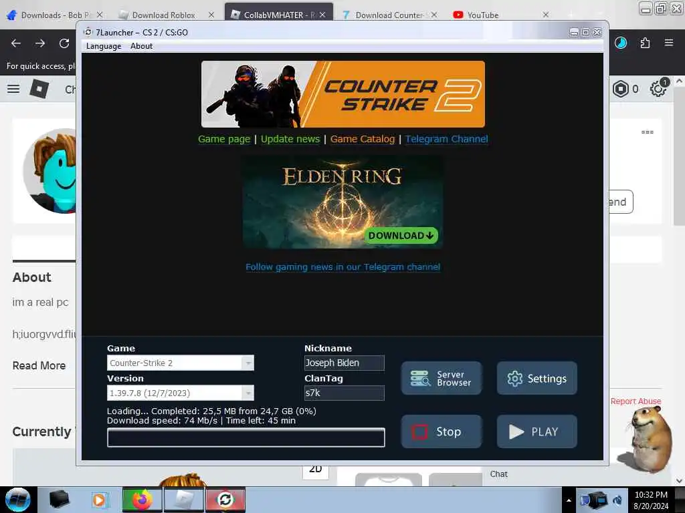Go back in the browser
Image resolution: width=685 pixels, height=513 pixels.
coord(16,43)
